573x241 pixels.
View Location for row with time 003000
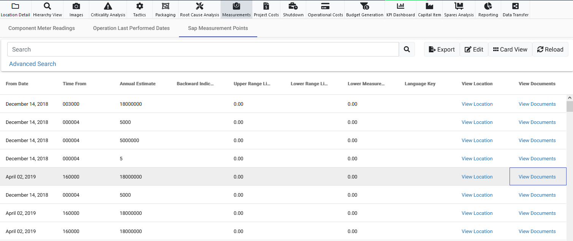pos(477,104)
